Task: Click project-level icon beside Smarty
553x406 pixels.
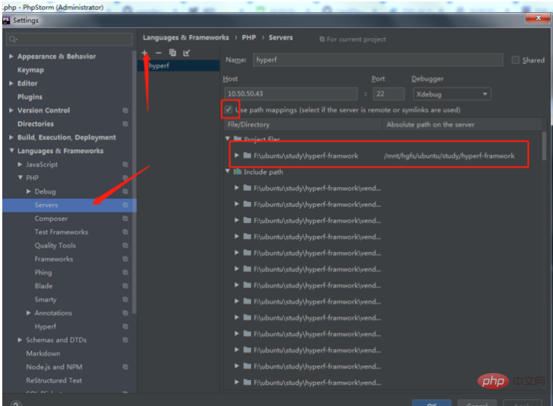Action: click(125, 299)
